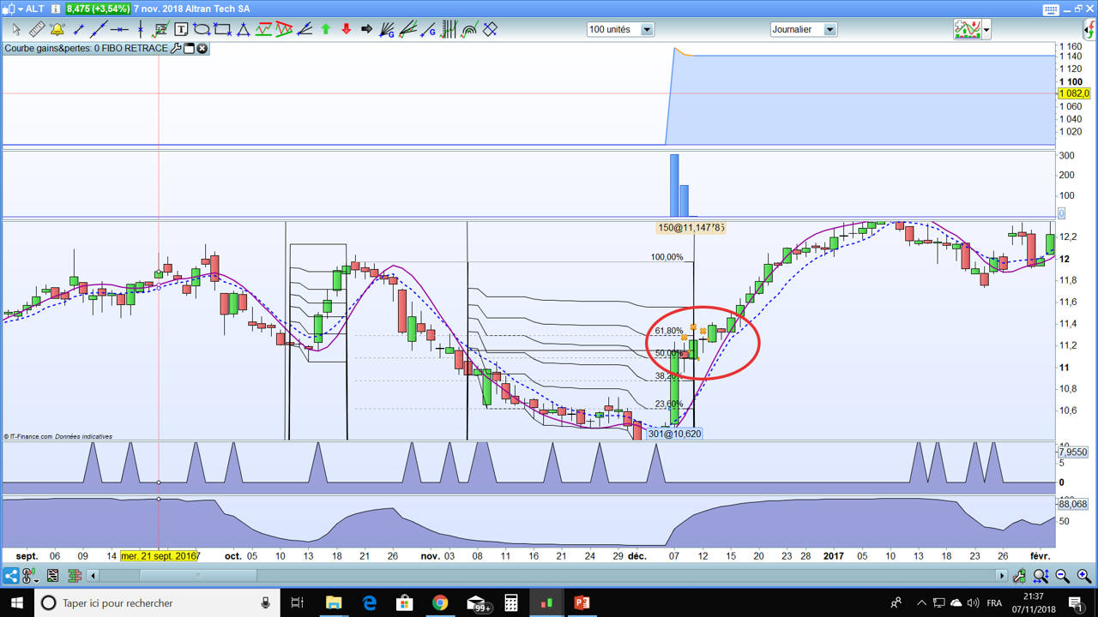Image resolution: width=1098 pixels, height=617 pixels.
Task: Click the 301@10,620 order label
Action: (674, 434)
